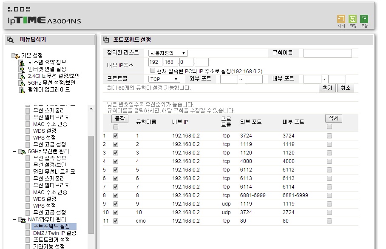Select DMZ / Twin IP 설정 menu item

(55, 233)
